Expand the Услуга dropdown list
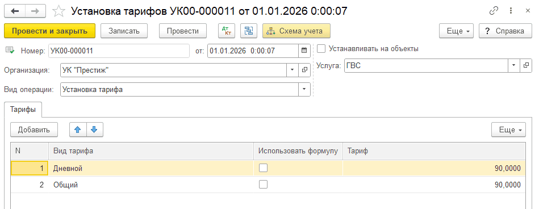 [513, 65]
